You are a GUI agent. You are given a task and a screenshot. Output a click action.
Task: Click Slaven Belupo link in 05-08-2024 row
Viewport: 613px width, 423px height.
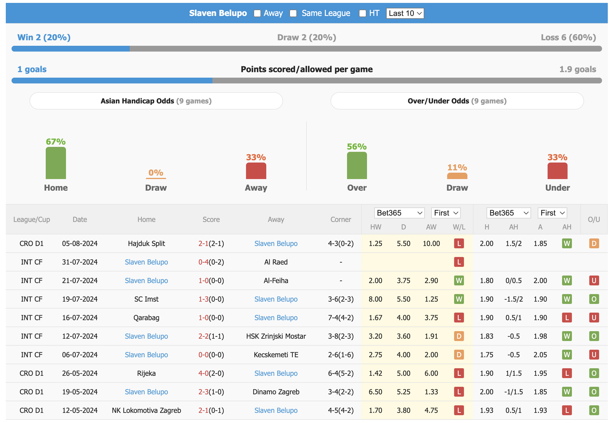[x=276, y=243]
